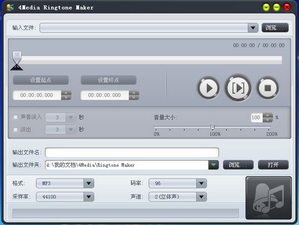The width and height of the screenshot is (299, 225).
Task: Click the input file combo field
Action: [x=144, y=28]
